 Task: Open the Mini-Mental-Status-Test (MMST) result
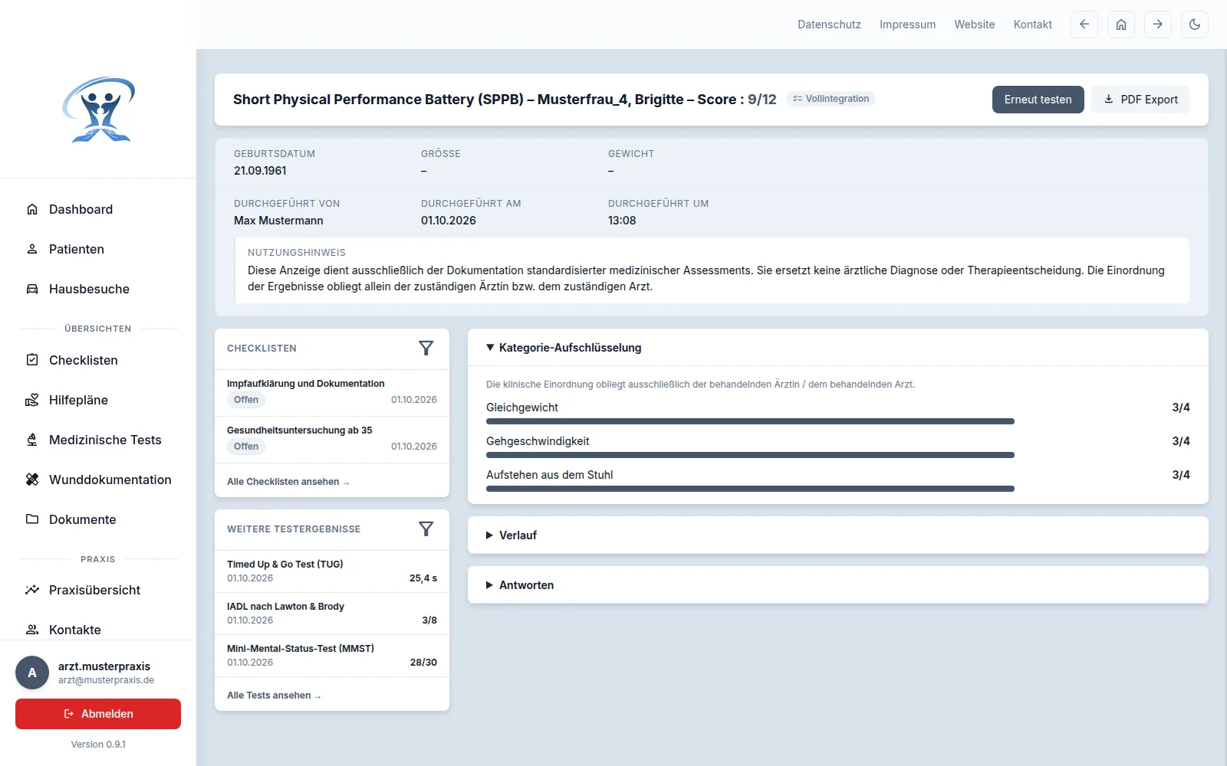tap(332, 656)
